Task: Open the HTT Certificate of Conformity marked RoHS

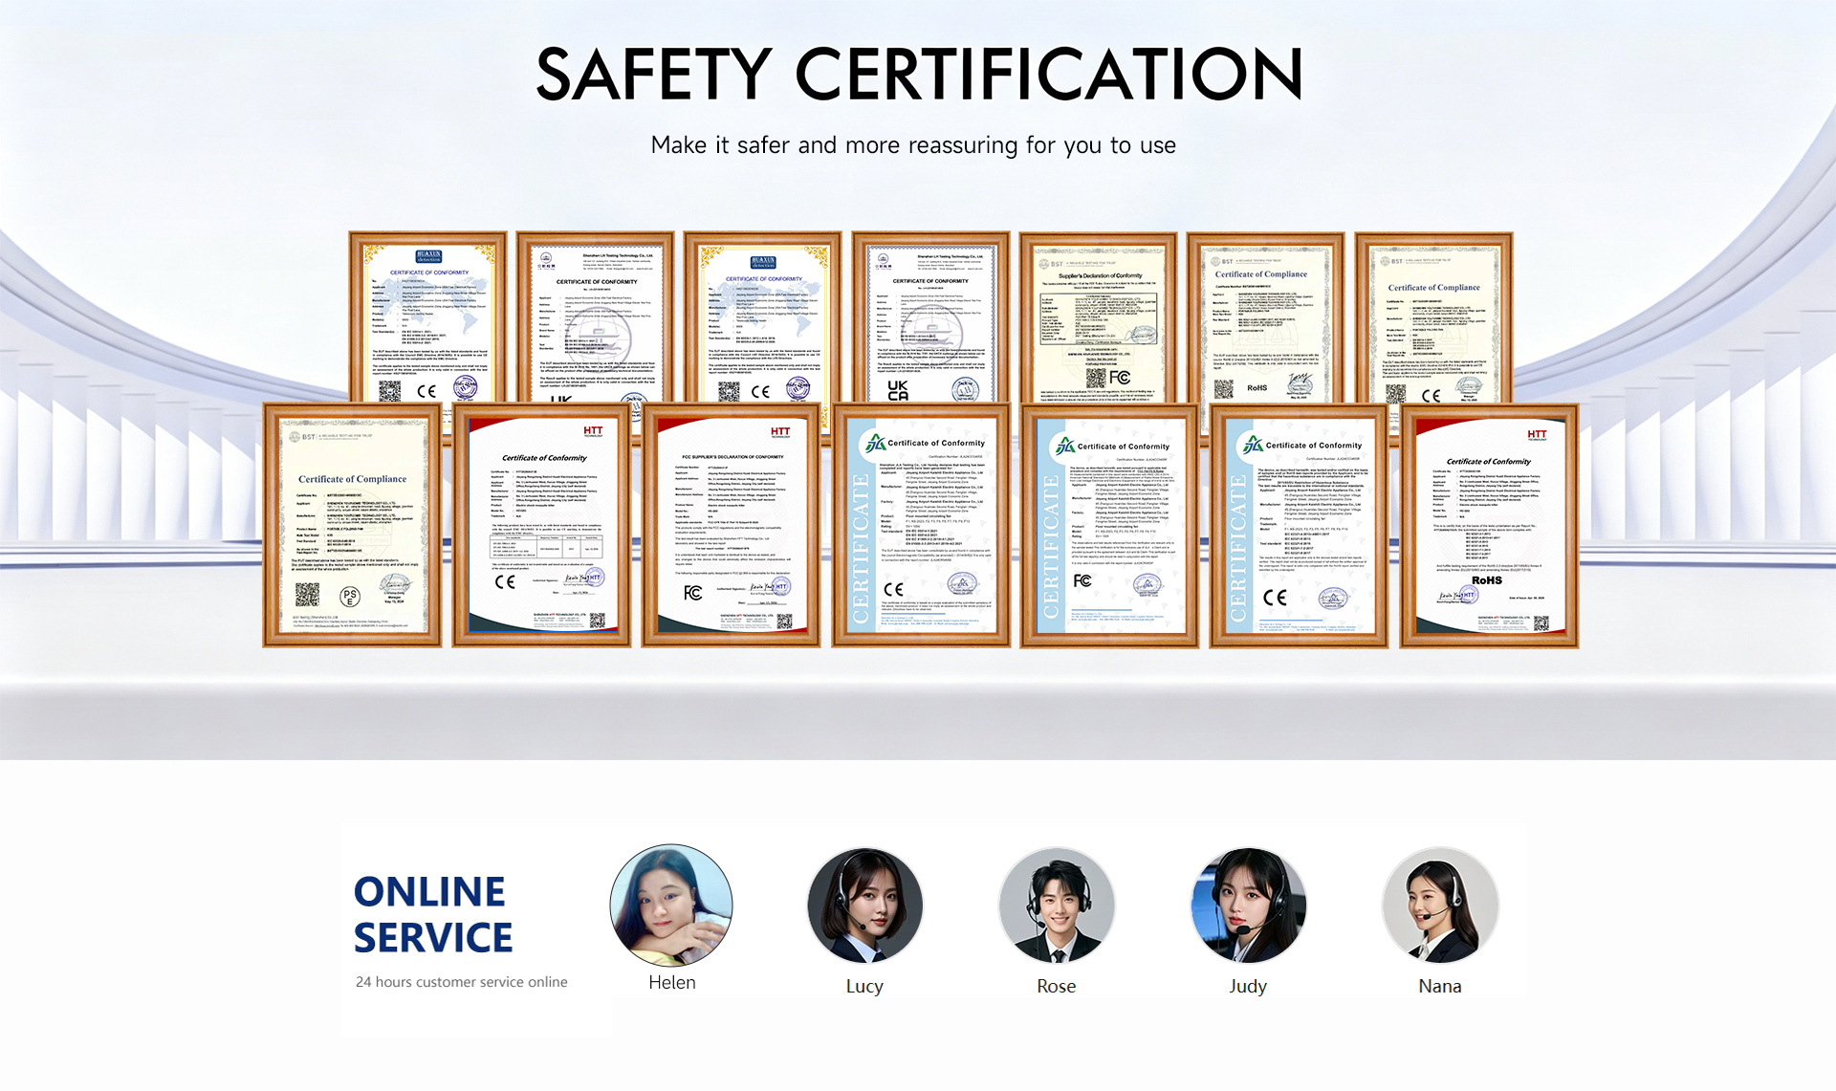Action: [x=1490, y=526]
